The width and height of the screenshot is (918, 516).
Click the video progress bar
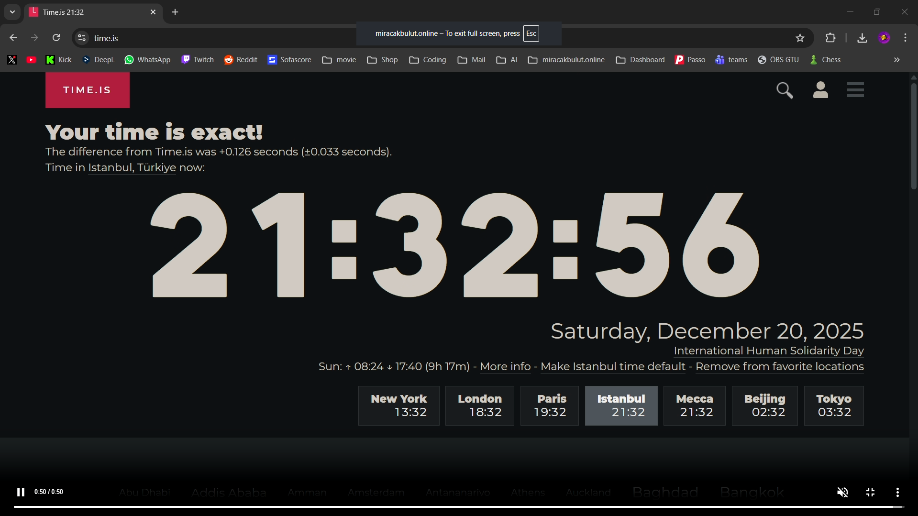click(458, 507)
